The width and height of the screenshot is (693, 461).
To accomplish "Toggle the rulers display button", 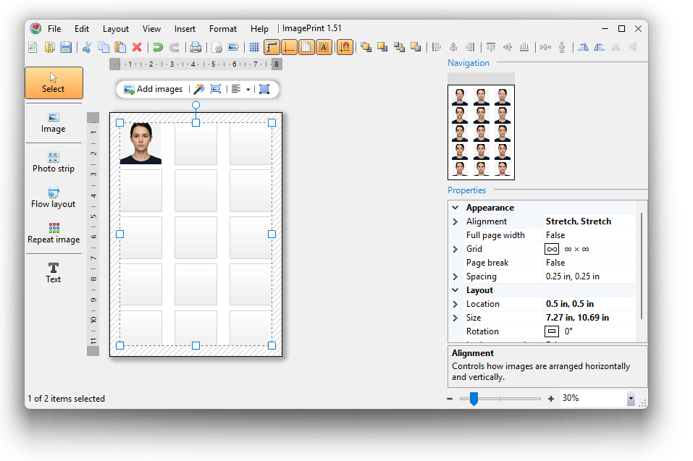I will point(272,48).
